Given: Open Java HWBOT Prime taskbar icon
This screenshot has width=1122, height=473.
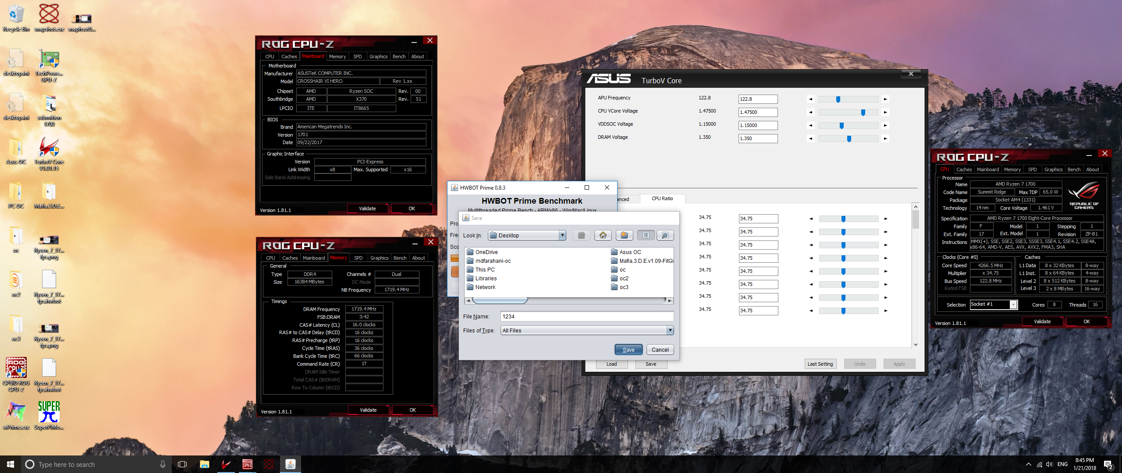Looking at the screenshot, I should pos(290,464).
